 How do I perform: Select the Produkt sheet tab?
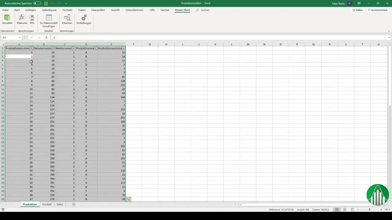[47, 204]
